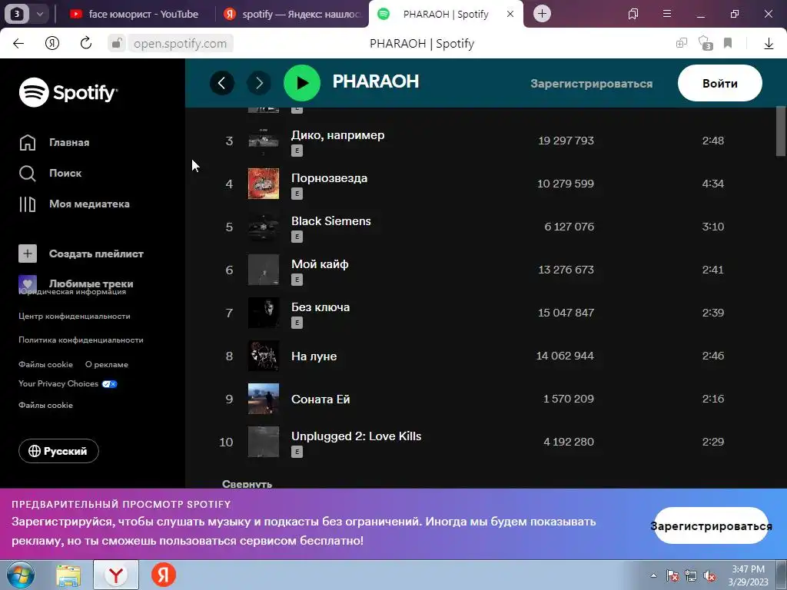The image size is (787, 590).
Task: Click Spotify page vertical scrollbar
Action: (x=781, y=131)
